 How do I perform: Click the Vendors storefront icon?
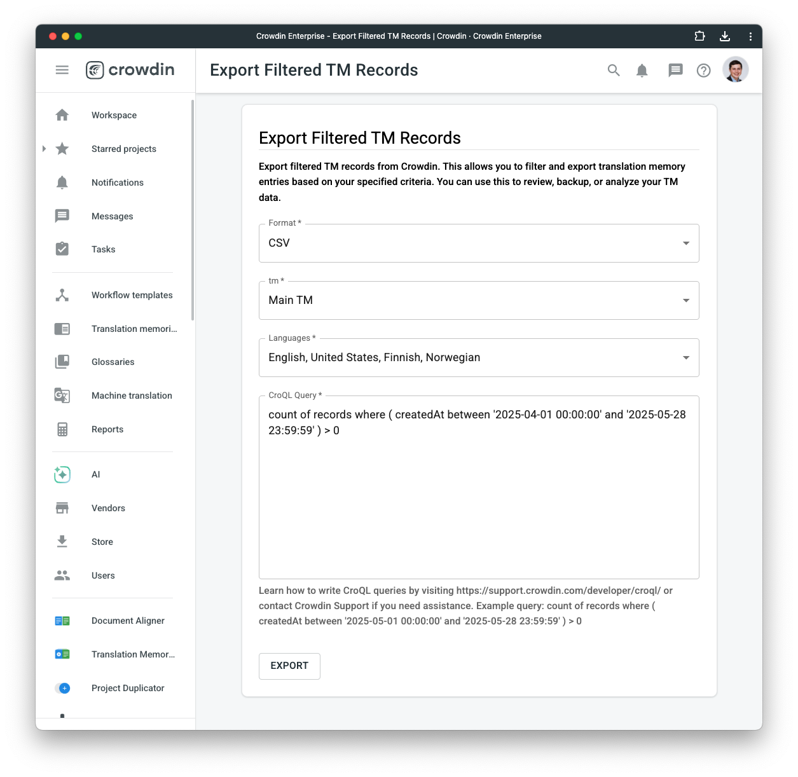[62, 508]
